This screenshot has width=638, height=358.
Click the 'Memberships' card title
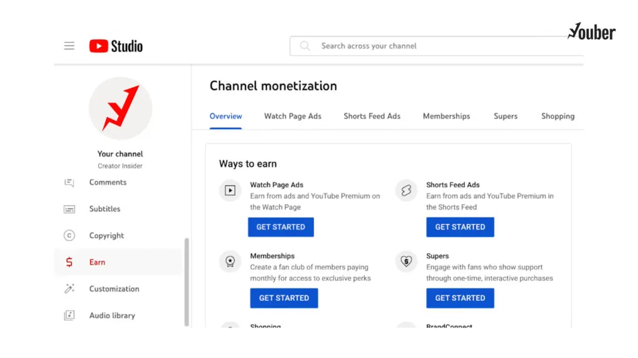272,256
